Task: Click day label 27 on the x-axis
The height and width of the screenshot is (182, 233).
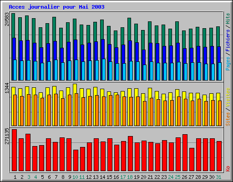Action: 191,177
